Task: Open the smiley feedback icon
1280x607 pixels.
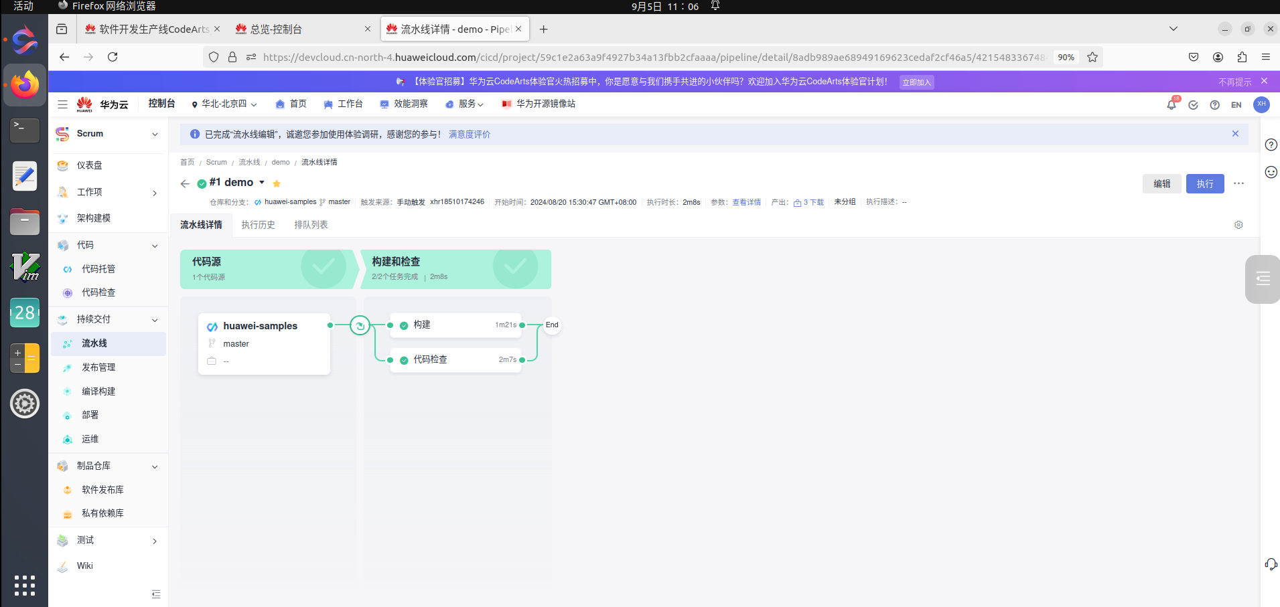Action: pyautogui.click(x=1271, y=173)
